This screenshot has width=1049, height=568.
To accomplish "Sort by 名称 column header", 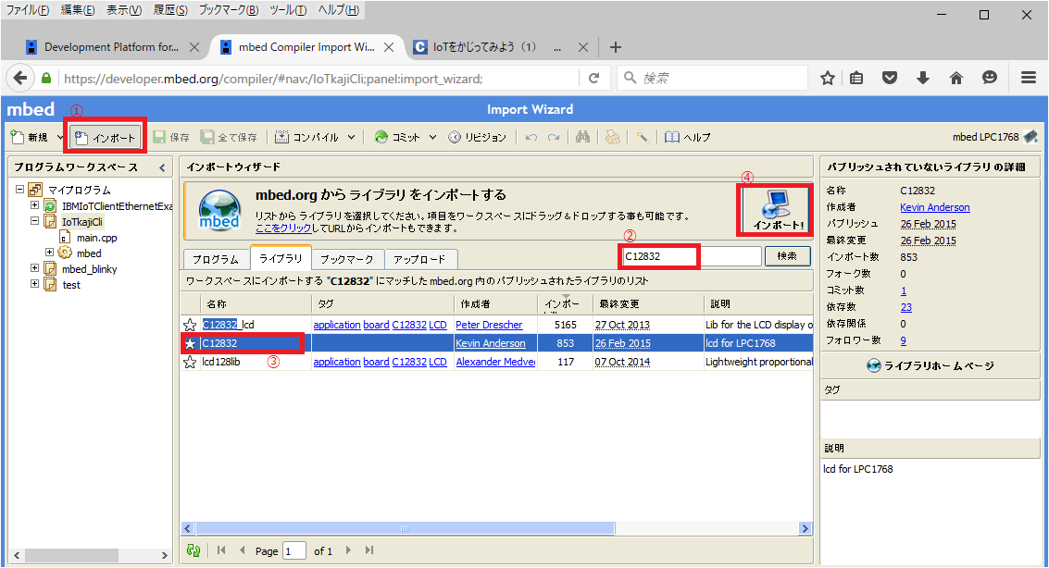I will point(256,304).
